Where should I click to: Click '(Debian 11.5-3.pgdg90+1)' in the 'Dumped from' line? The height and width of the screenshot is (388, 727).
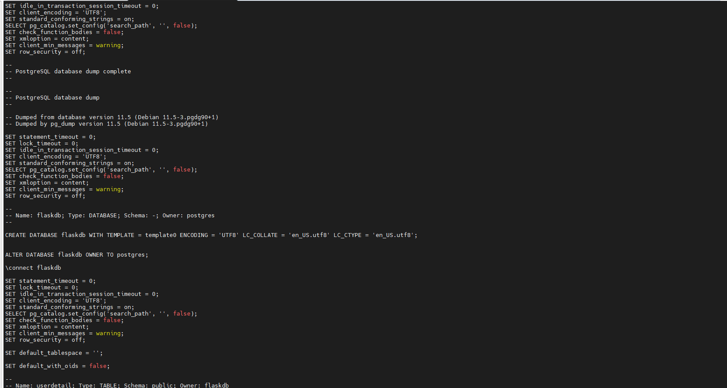click(177, 117)
